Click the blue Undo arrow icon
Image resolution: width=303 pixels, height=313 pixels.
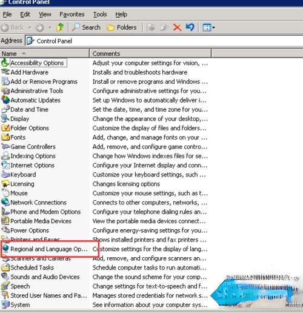pos(190,27)
